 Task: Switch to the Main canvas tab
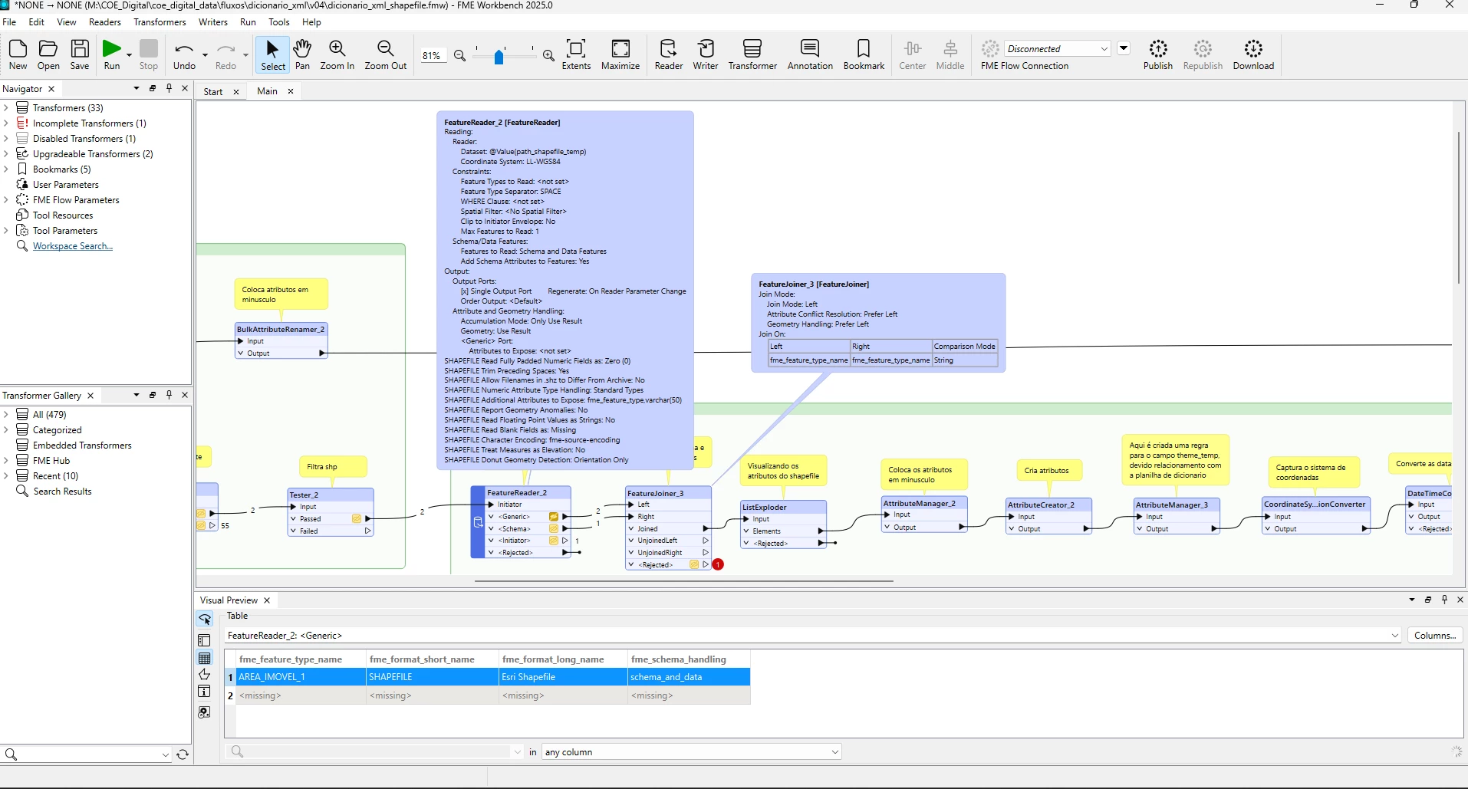267,91
